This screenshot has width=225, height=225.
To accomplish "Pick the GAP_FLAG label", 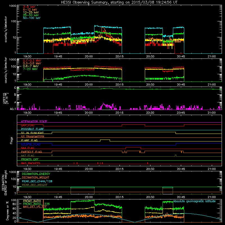I will 28,125.
